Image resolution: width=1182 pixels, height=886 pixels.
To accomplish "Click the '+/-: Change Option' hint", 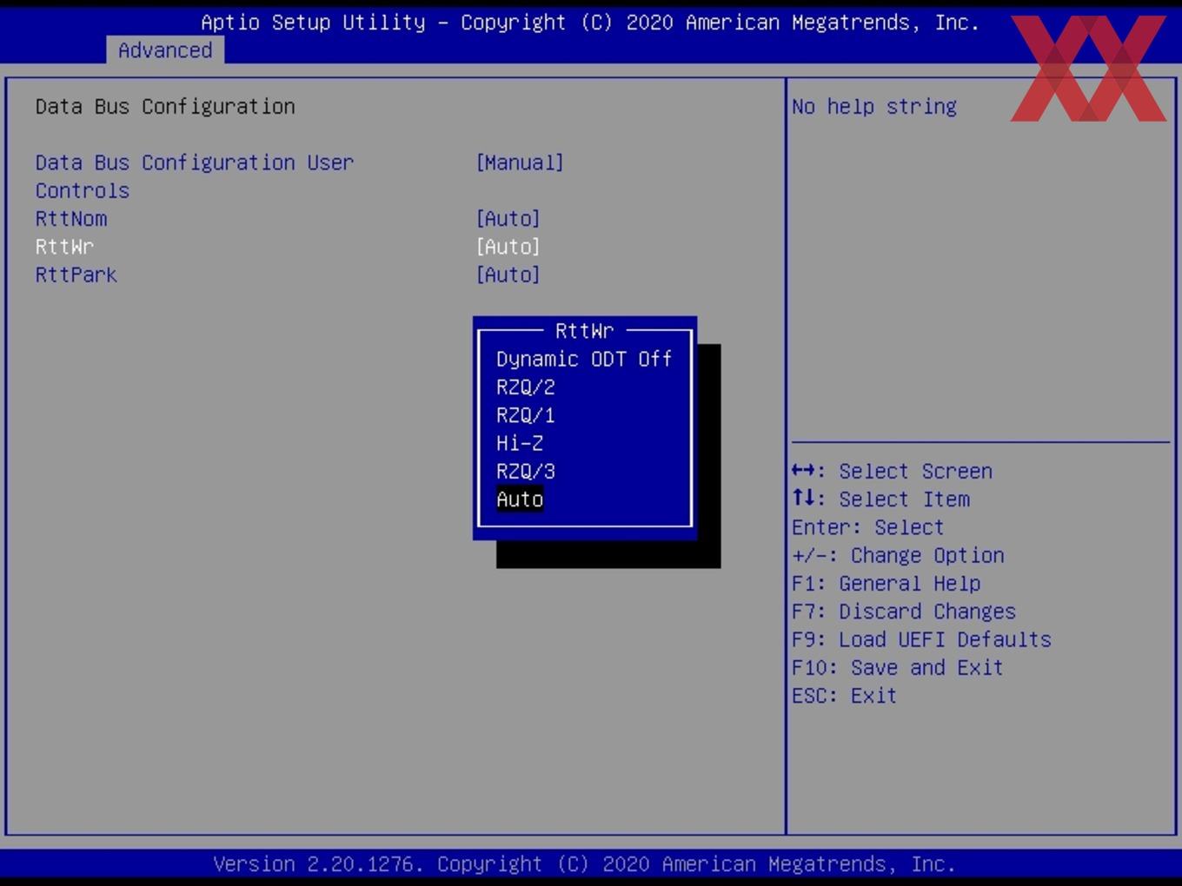I will (898, 555).
